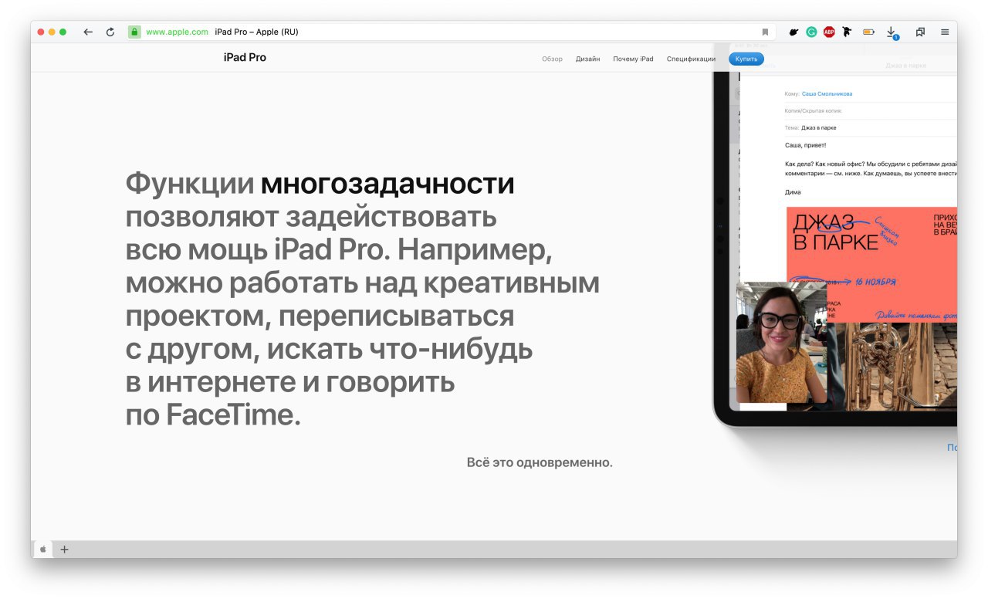Viewport: 988px width, 599px height.
Task: Go back with the back arrow
Action: 88,32
